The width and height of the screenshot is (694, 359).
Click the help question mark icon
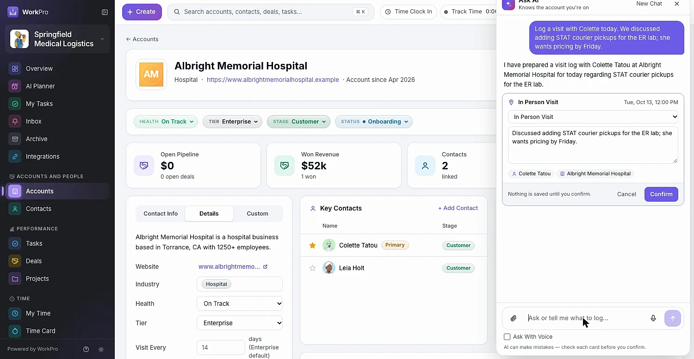point(86,349)
